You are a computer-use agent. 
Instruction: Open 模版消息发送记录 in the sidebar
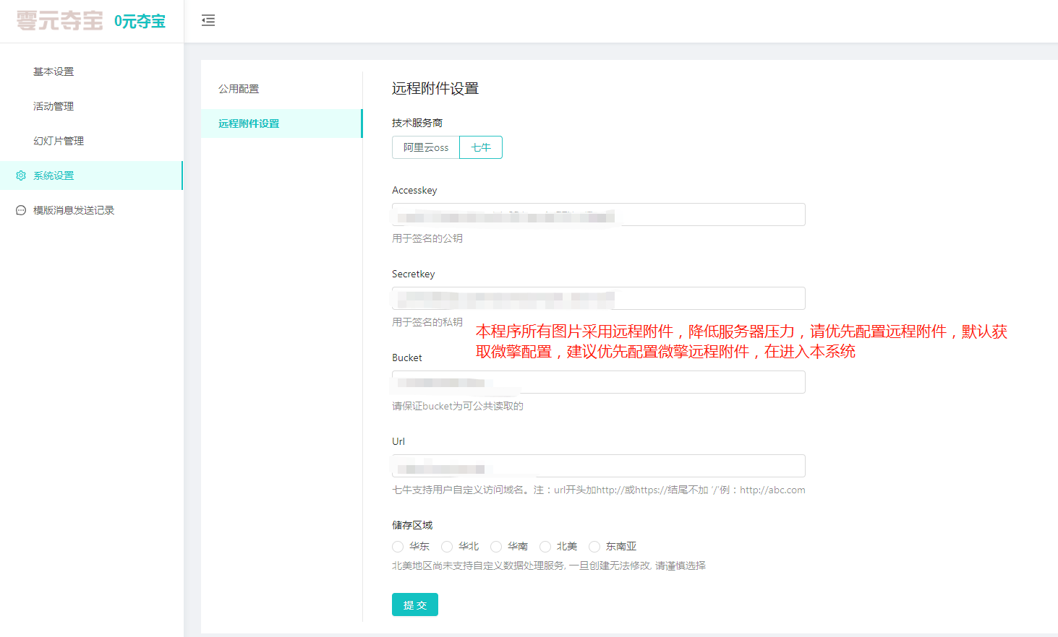coord(74,210)
